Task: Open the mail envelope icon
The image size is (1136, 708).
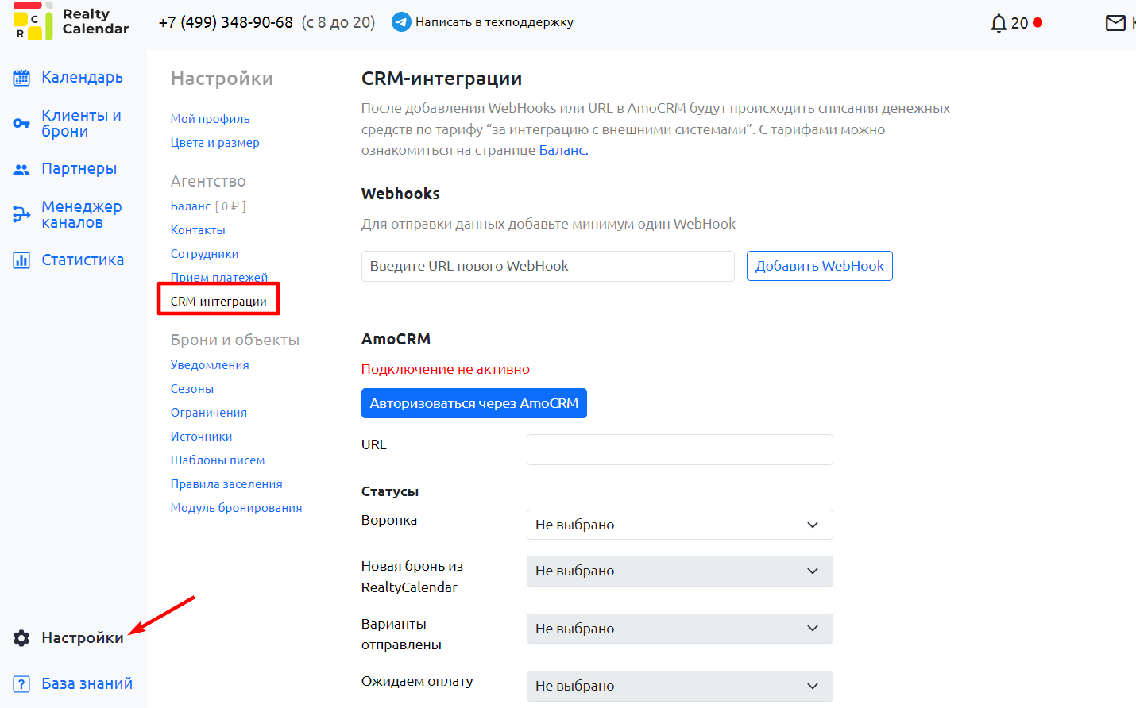Action: [1115, 23]
